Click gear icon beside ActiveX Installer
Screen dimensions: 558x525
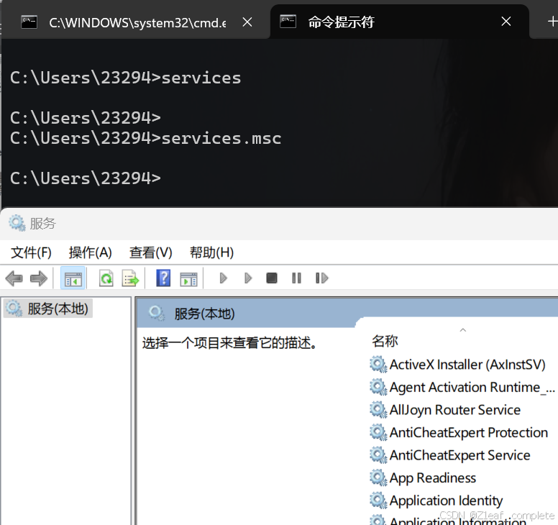378,365
